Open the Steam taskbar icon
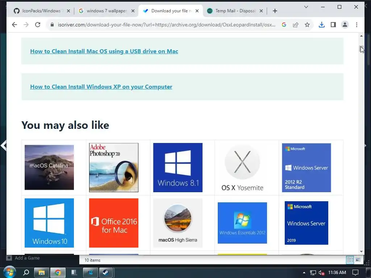 (105, 273)
